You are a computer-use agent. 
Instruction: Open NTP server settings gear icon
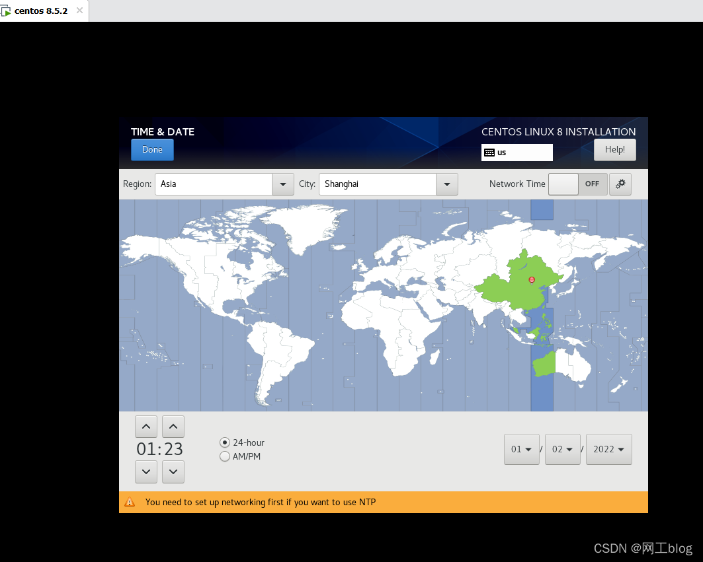(x=620, y=184)
